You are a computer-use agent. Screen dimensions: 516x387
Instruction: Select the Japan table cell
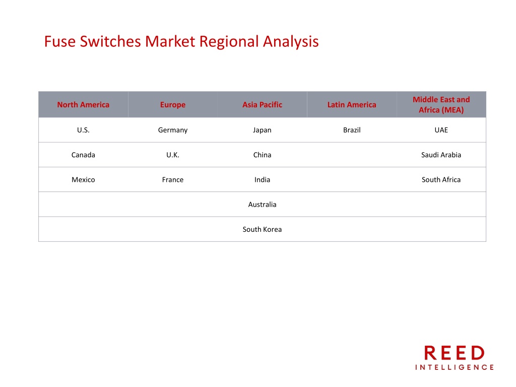pyautogui.click(x=262, y=130)
